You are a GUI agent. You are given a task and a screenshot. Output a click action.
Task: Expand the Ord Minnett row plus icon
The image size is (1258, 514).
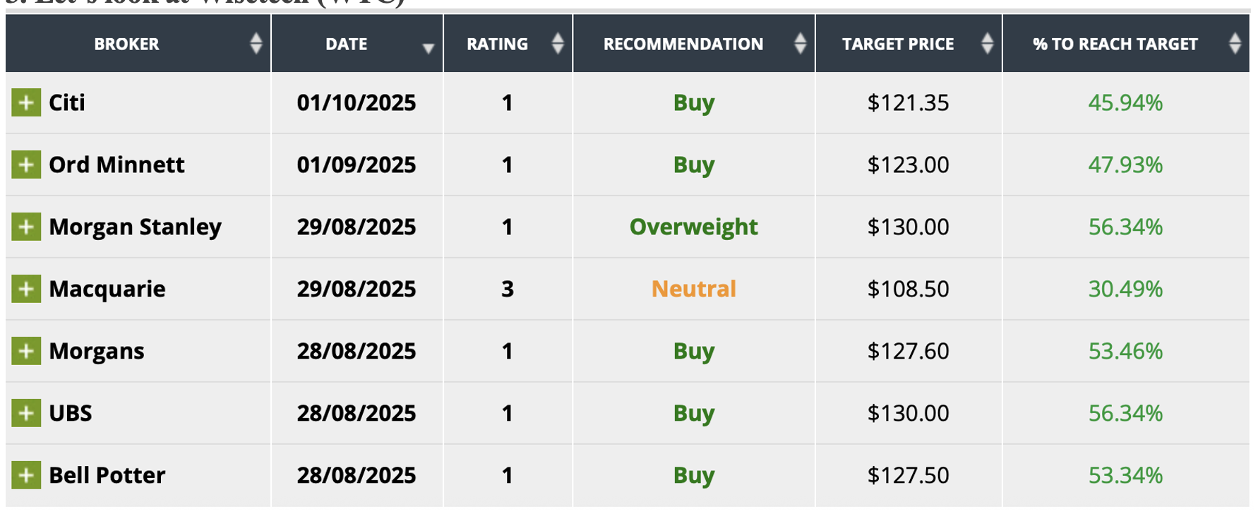[26, 165]
